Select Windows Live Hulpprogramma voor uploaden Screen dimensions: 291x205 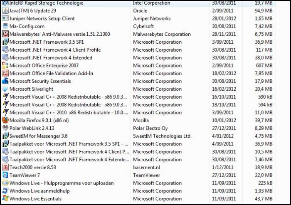coord(138,183)
